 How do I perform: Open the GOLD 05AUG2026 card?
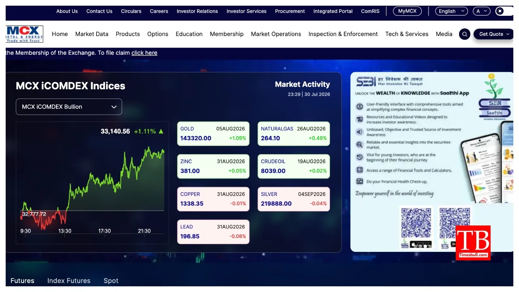coord(213,133)
